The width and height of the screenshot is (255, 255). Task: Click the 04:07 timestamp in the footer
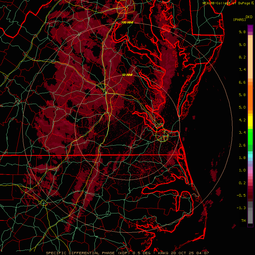coord(202,253)
